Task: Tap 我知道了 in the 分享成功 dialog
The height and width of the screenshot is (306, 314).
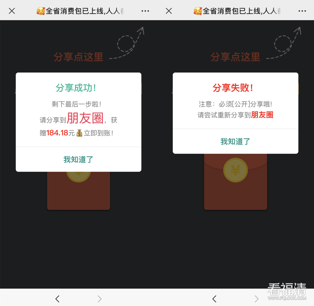Action: (x=78, y=159)
